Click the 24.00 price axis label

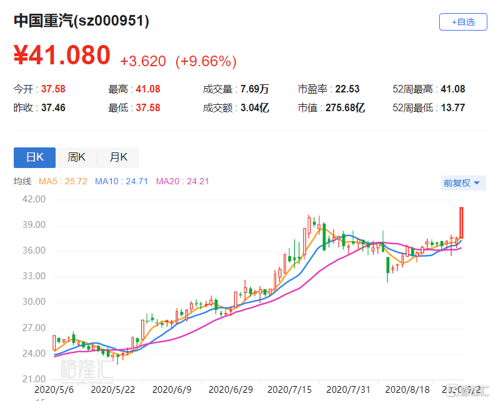click(34, 354)
